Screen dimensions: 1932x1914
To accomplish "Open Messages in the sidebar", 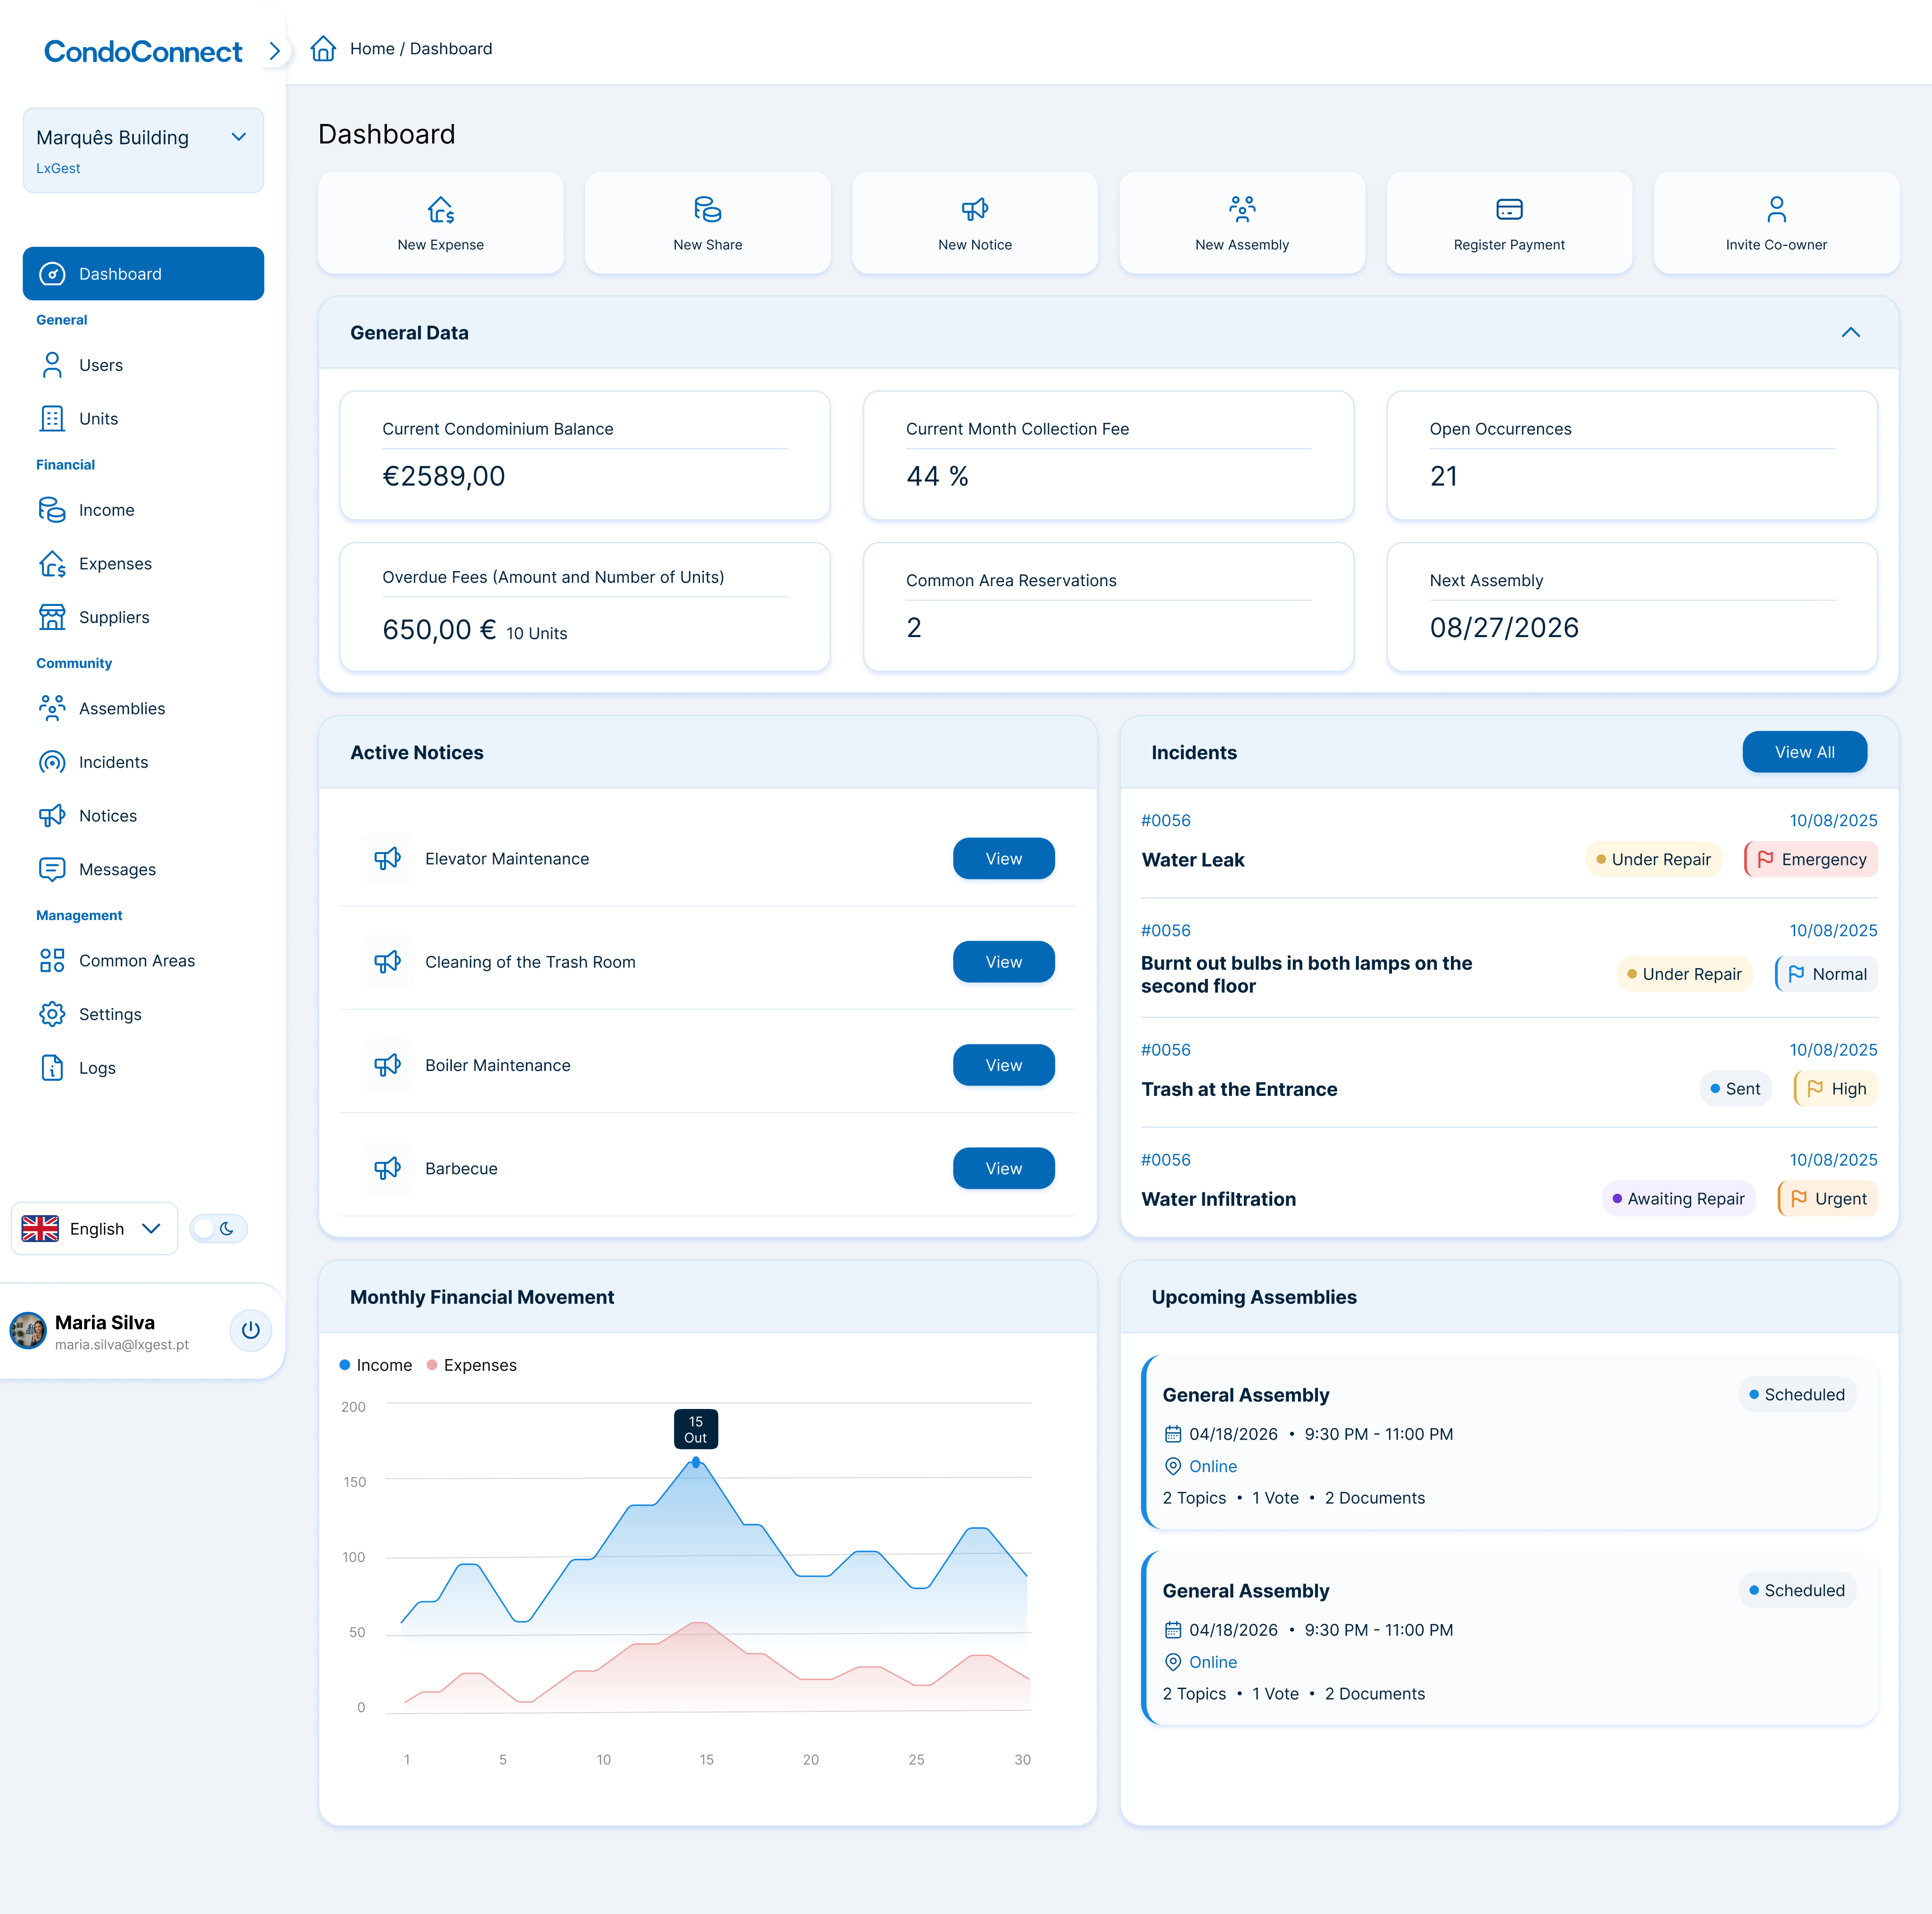I will [x=143, y=870].
